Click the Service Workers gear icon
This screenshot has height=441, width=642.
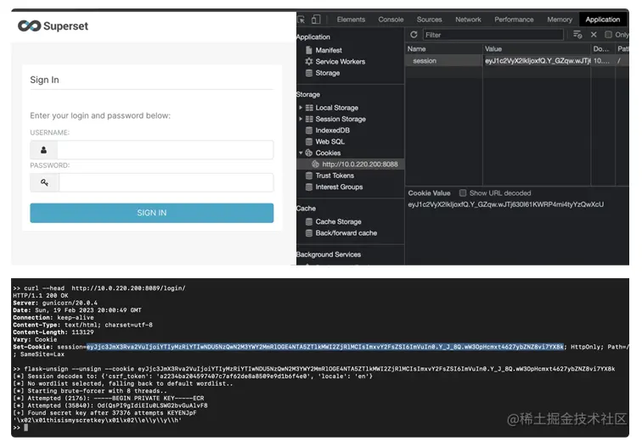pos(309,61)
